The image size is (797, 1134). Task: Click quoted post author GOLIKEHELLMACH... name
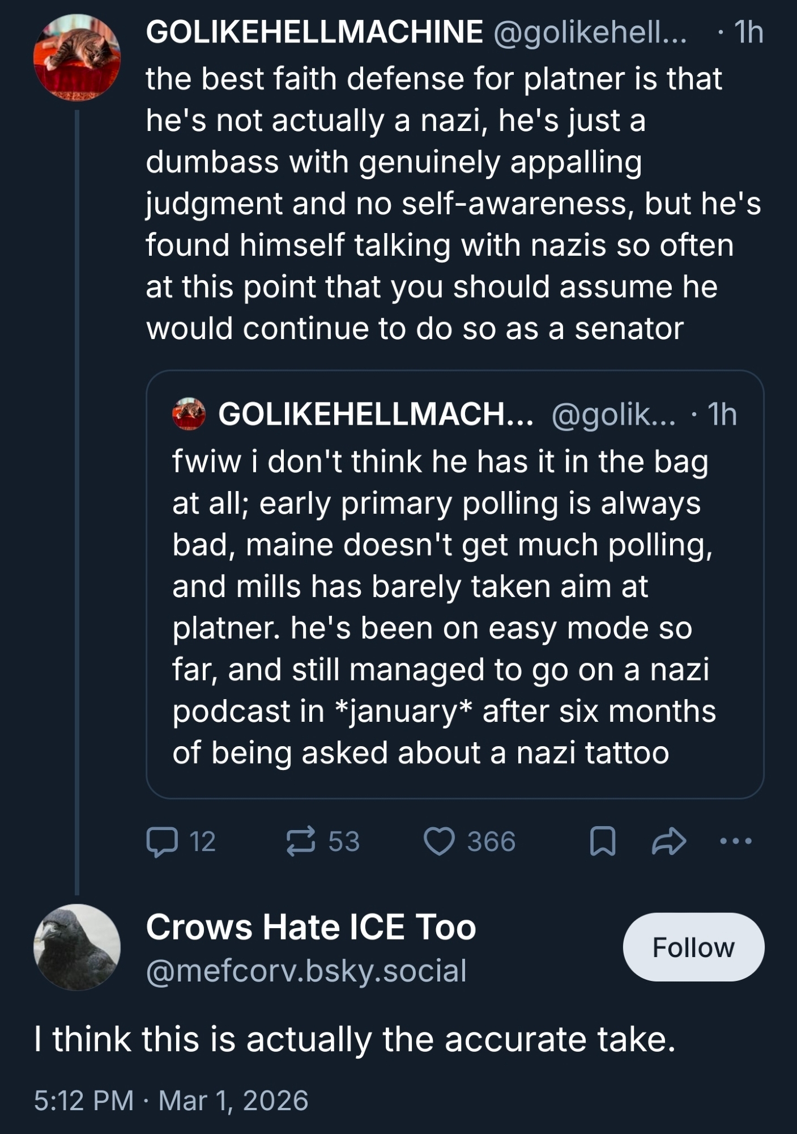[x=376, y=414]
